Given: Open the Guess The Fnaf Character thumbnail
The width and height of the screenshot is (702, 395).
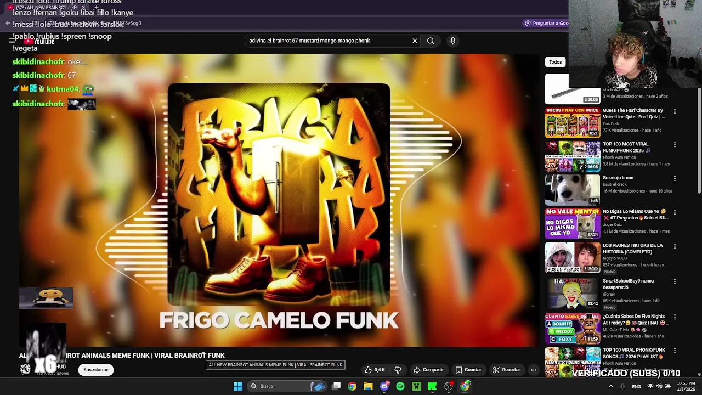Looking at the screenshot, I should point(573,122).
